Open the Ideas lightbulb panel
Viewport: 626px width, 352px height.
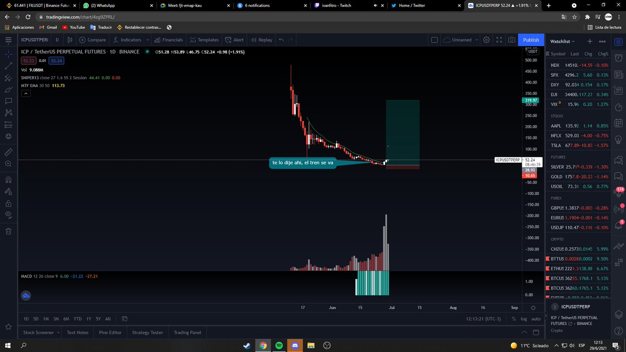pyautogui.click(x=618, y=140)
